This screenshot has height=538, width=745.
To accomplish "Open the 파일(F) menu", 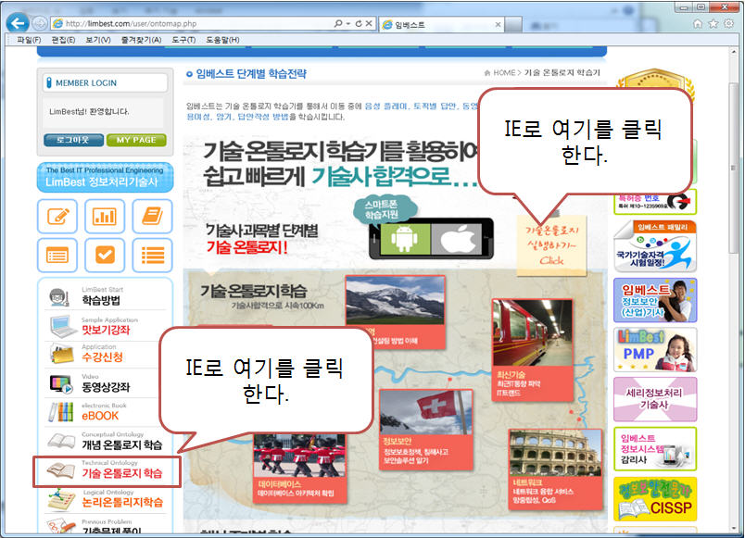I will coord(29,40).
